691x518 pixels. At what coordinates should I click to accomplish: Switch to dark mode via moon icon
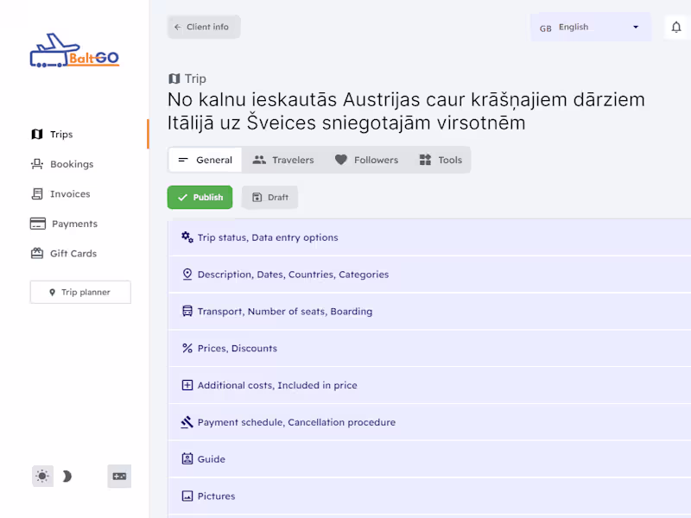[67, 476]
